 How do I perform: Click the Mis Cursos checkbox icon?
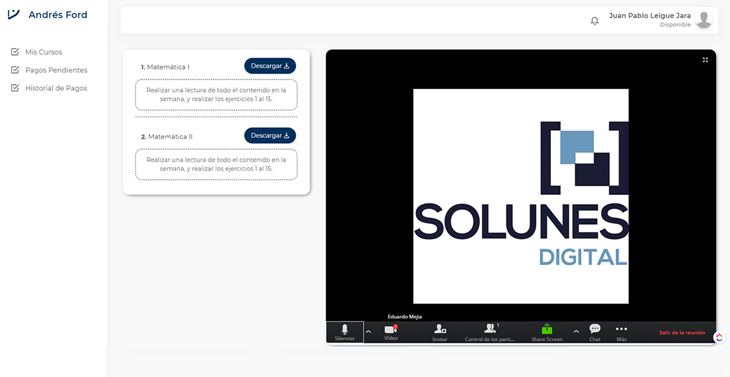click(15, 52)
